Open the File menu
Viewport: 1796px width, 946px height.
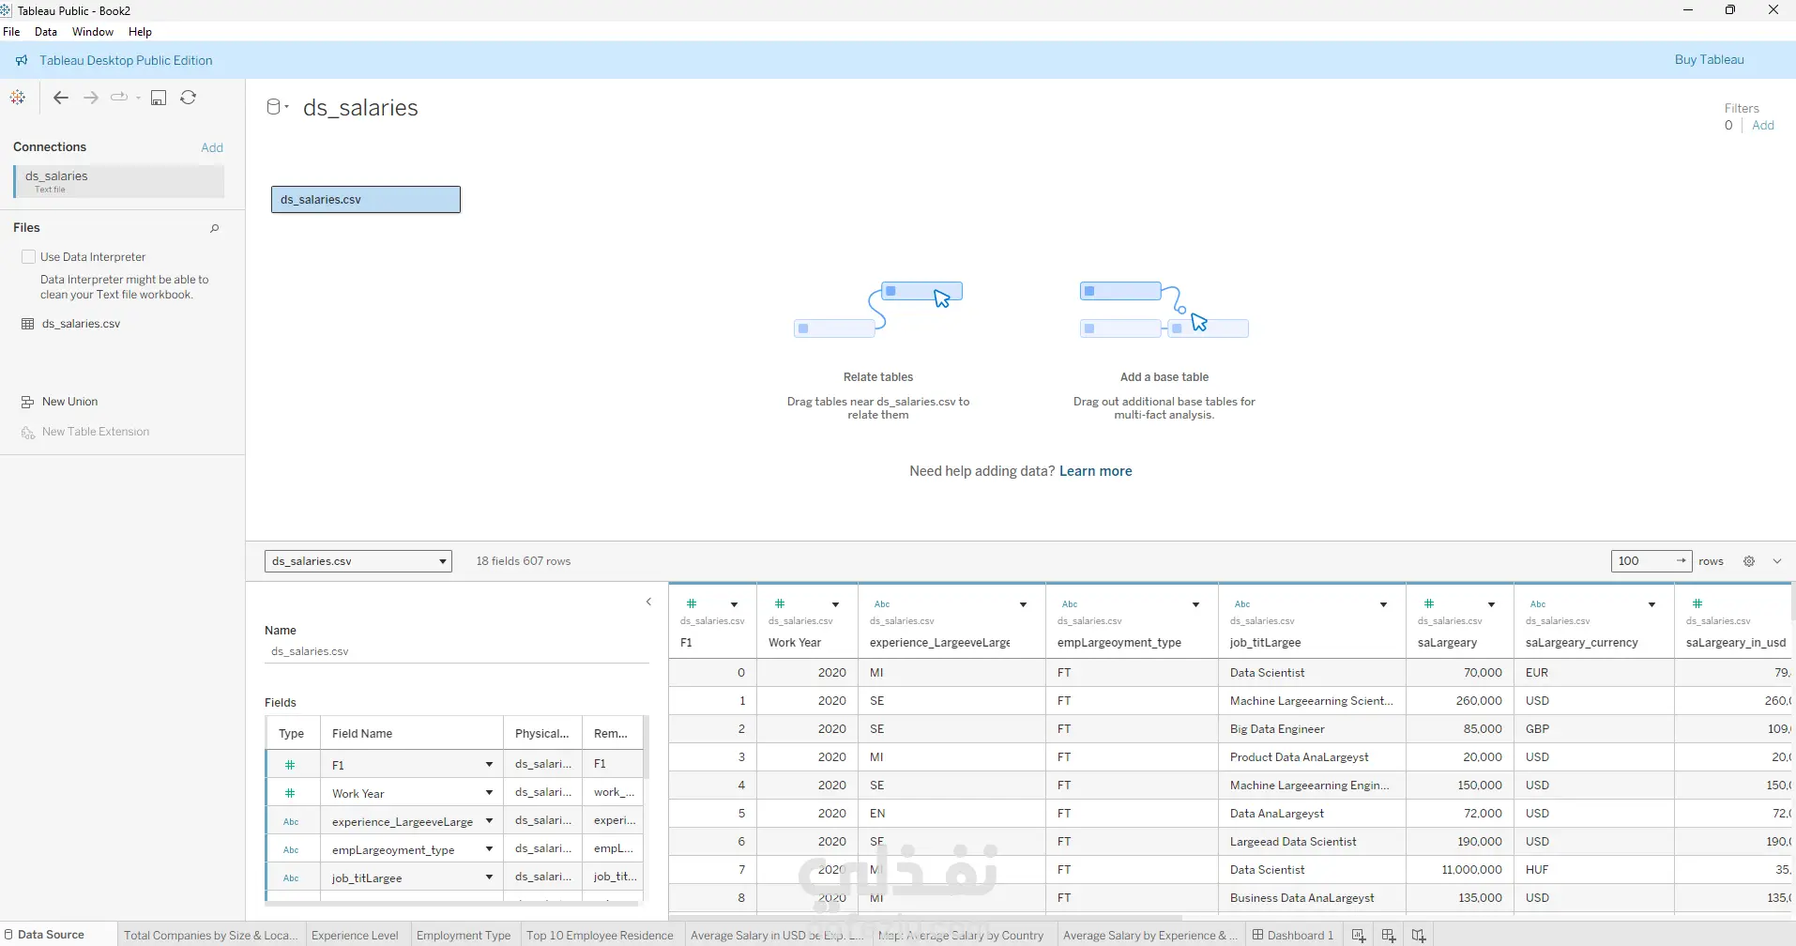11,32
